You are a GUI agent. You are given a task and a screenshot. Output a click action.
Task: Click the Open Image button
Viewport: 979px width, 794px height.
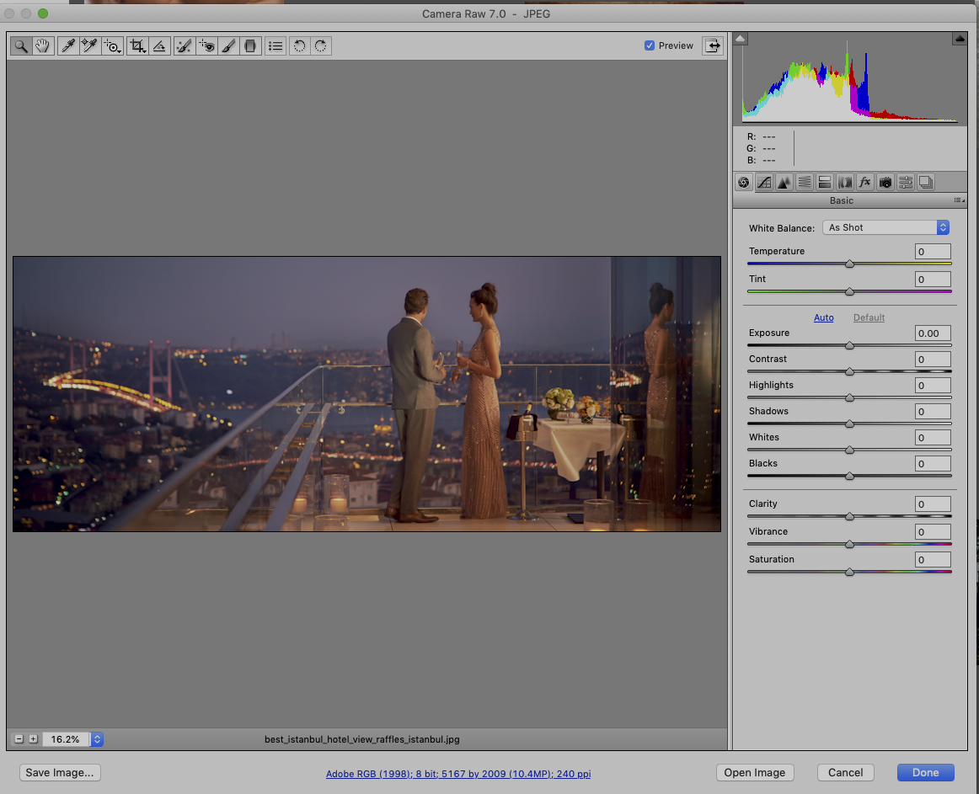point(754,772)
